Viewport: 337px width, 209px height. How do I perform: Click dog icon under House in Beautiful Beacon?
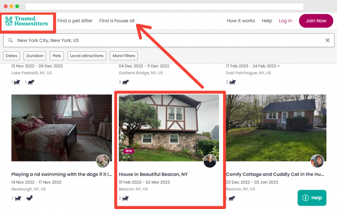click(x=125, y=198)
